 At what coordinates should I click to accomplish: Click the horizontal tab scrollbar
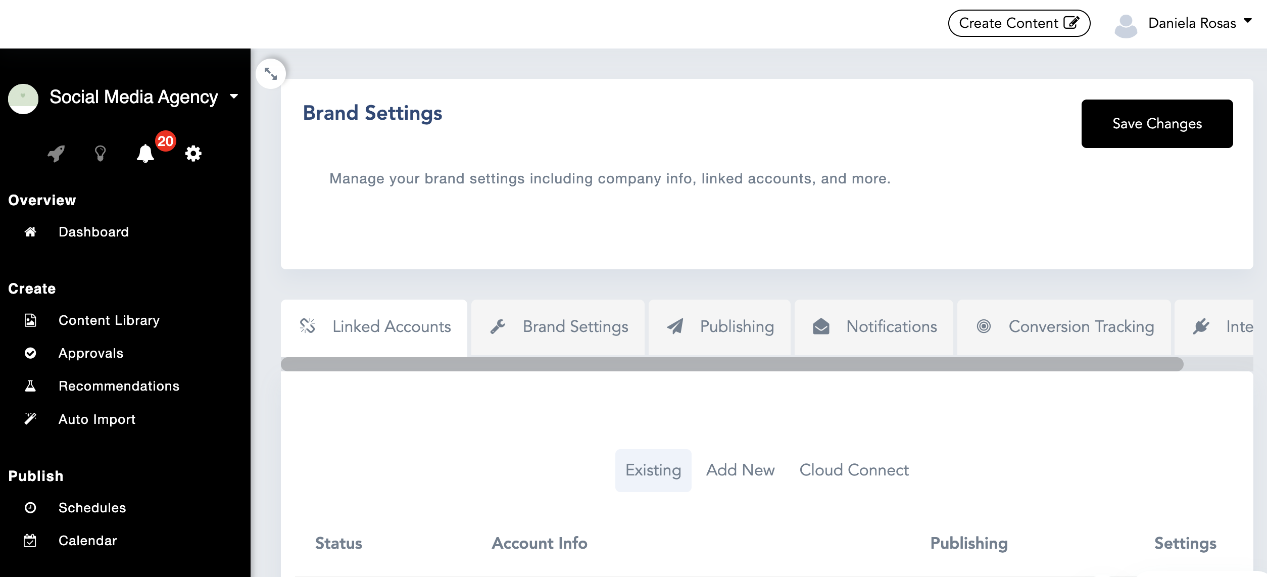point(732,364)
